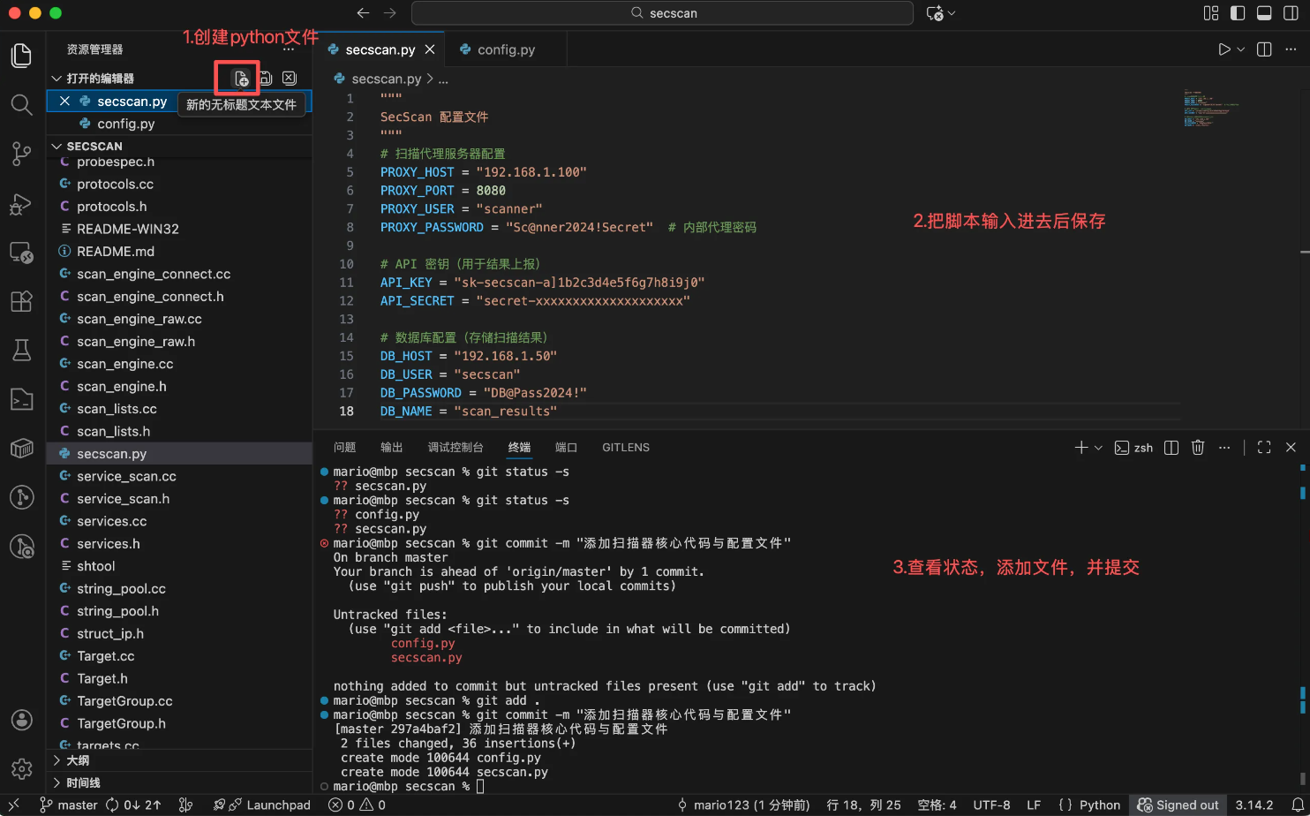
Task: Open the Extensions view icon
Action: click(x=21, y=301)
